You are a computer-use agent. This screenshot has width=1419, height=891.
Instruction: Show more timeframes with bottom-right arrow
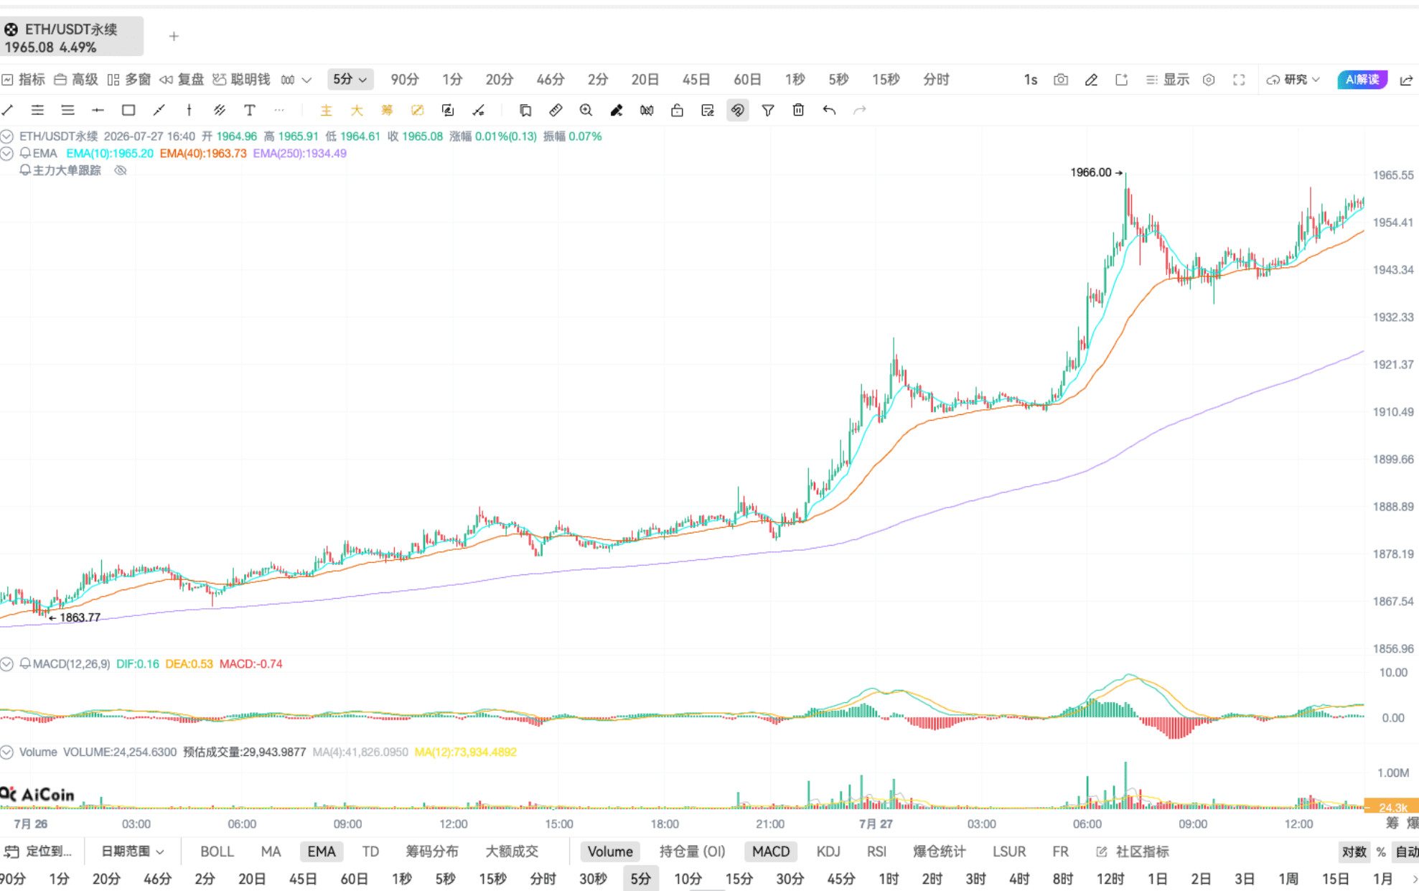(x=1415, y=879)
